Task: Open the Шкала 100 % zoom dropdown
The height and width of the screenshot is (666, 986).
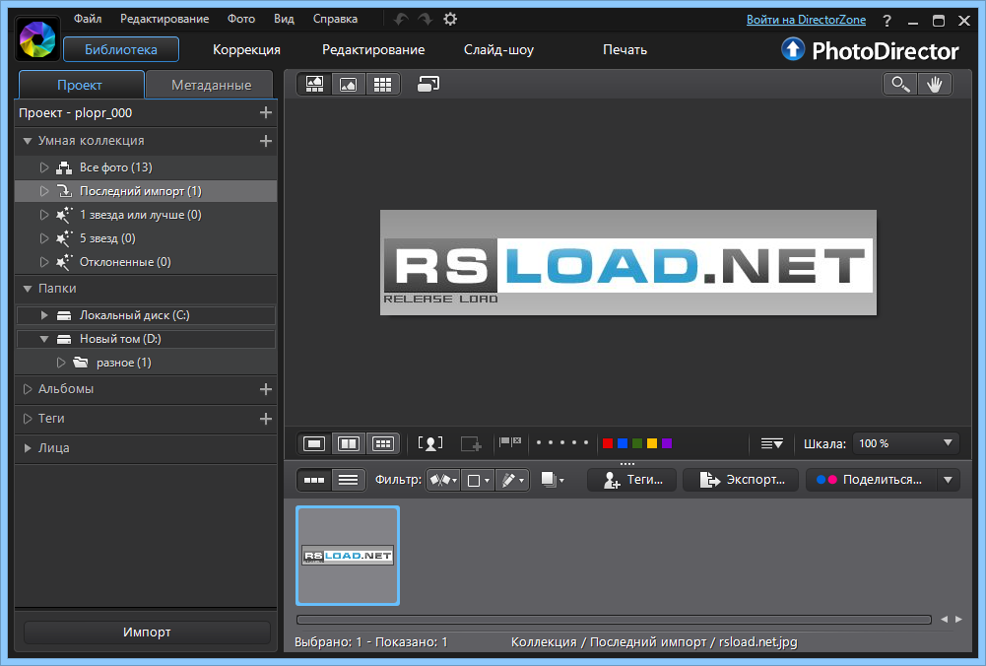Action: [905, 443]
